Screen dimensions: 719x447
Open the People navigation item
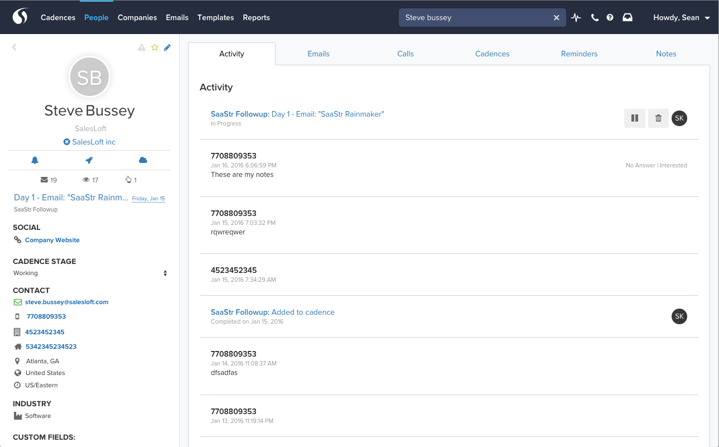click(96, 17)
